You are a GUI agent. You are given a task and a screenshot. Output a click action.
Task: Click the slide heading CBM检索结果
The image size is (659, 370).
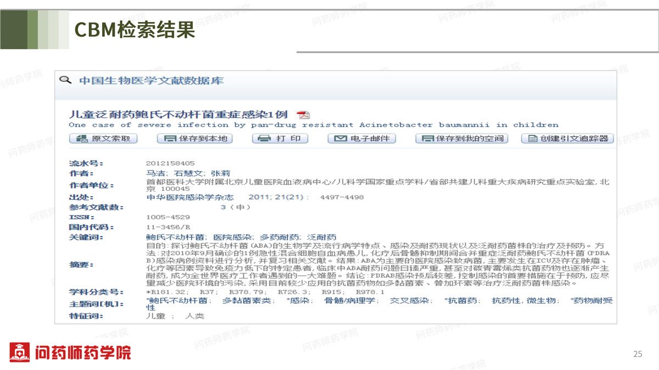135,30
